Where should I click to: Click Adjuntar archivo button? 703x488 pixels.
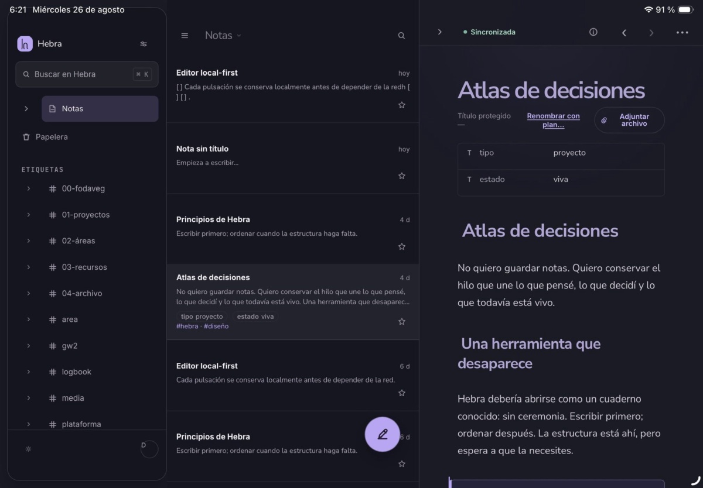[629, 120]
